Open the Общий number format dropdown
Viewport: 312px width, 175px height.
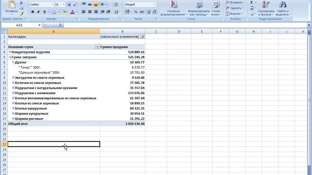(155, 4)
